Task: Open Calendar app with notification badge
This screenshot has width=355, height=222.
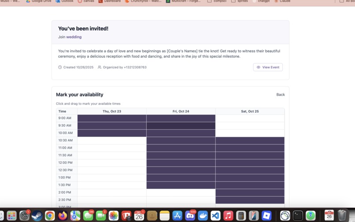Action: click(139, 215)
